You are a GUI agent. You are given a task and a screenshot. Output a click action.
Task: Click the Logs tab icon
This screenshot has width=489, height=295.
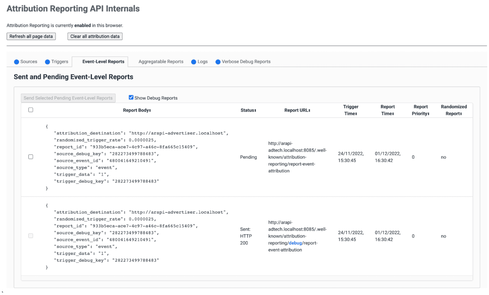click(193, 62)
